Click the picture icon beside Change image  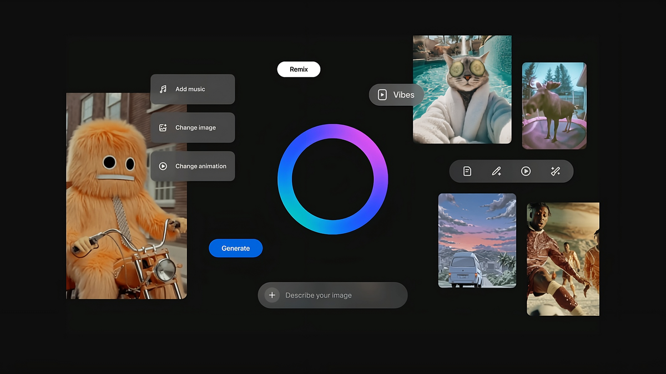(163, 127)
